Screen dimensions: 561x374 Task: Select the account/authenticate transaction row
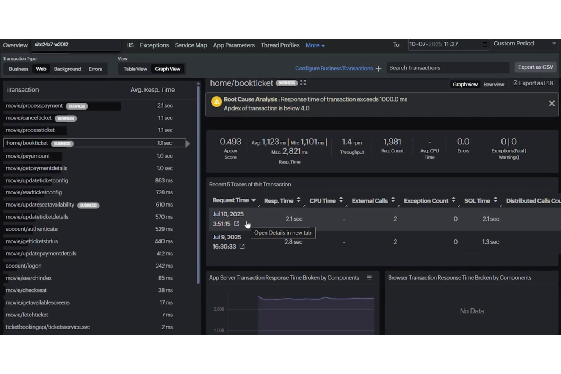coord(96,229)
